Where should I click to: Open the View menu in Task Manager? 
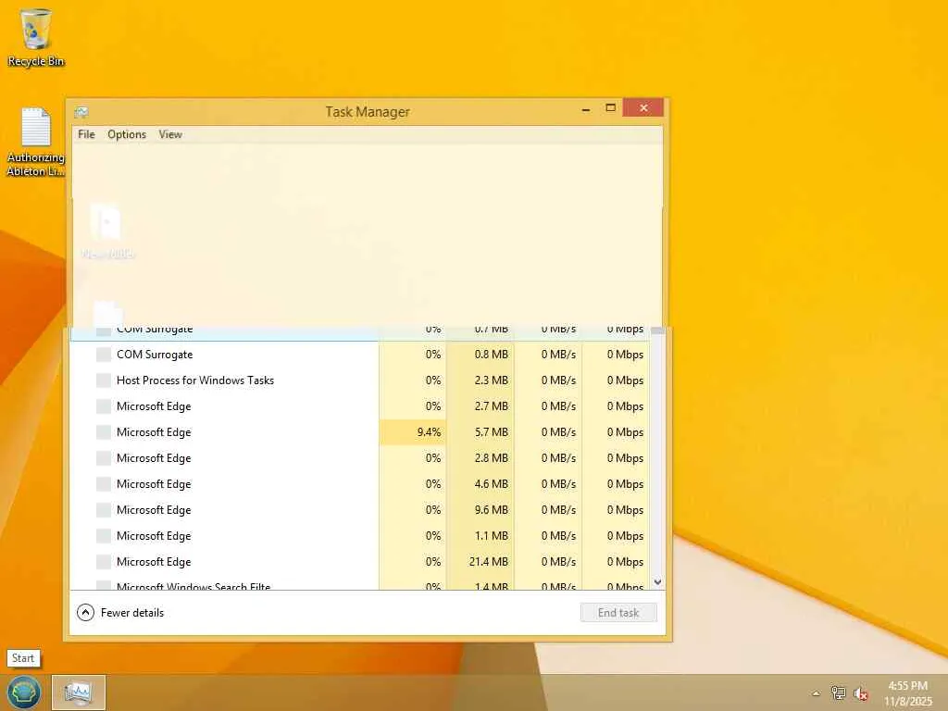(x=170, y=134)
